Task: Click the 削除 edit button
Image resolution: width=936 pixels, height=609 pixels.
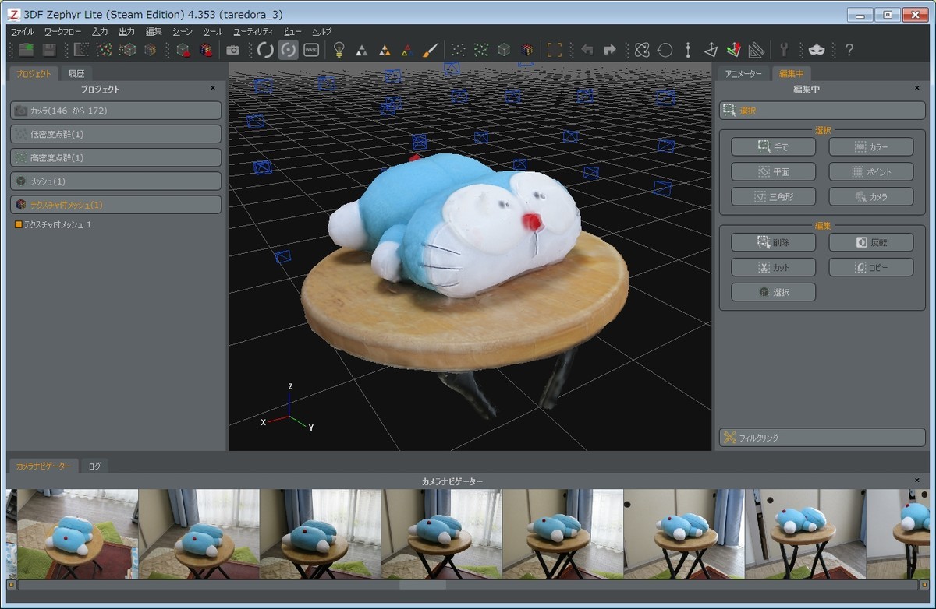Action: (x=774, y=242)
